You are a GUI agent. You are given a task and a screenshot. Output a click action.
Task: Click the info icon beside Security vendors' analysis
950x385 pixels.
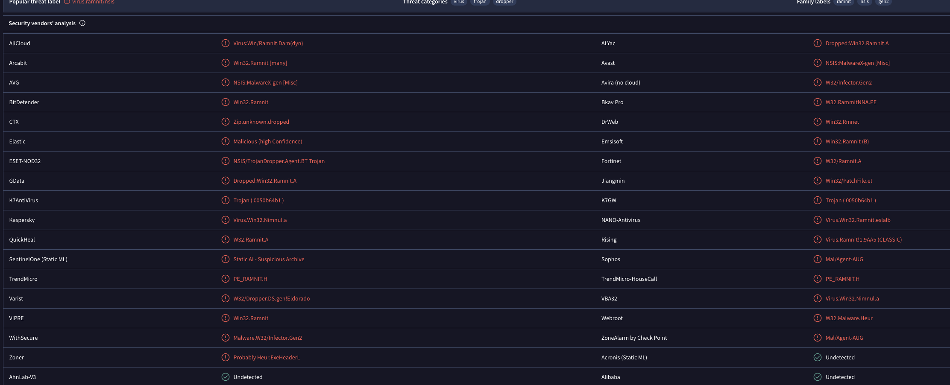pos(82,23)
